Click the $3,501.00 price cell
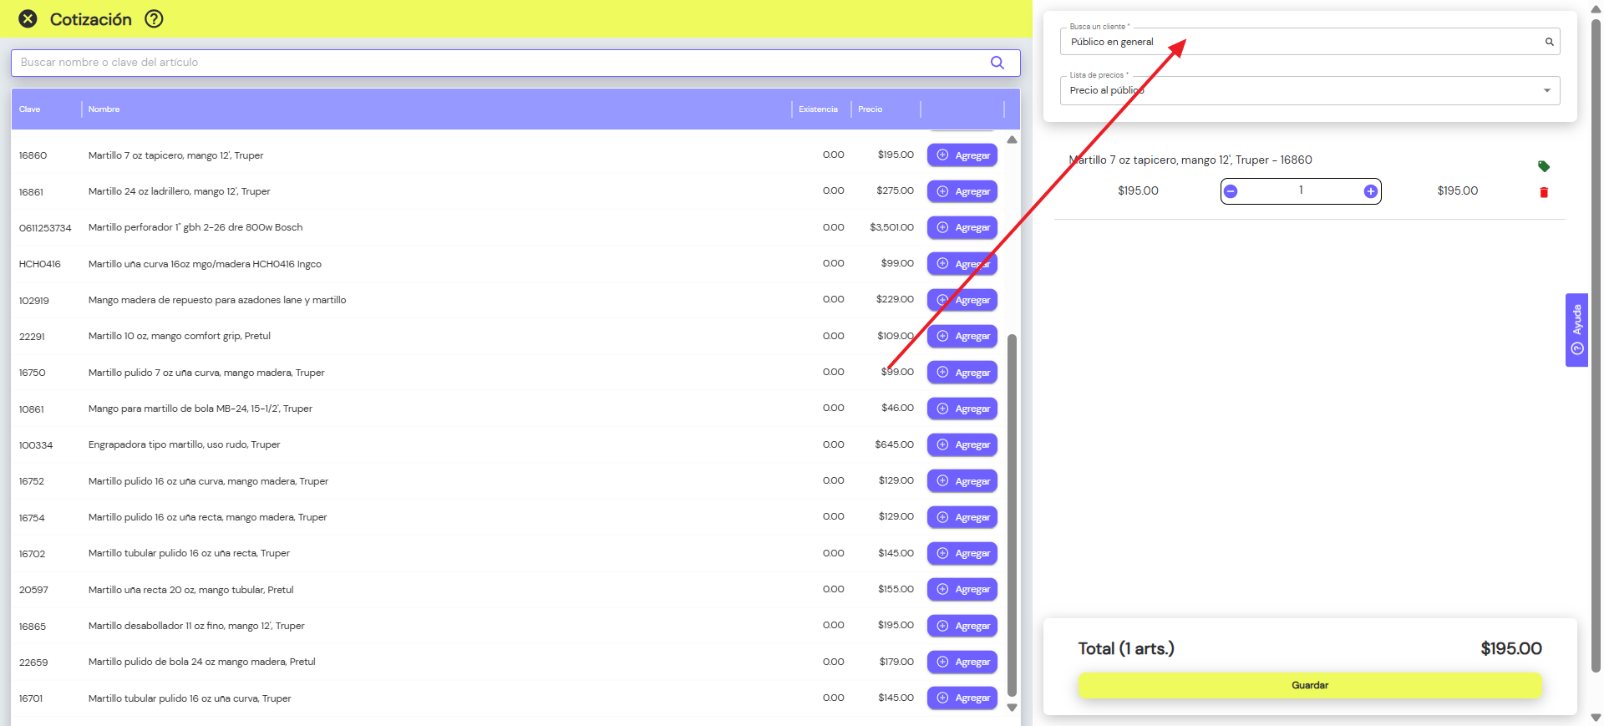 [891, 227]
